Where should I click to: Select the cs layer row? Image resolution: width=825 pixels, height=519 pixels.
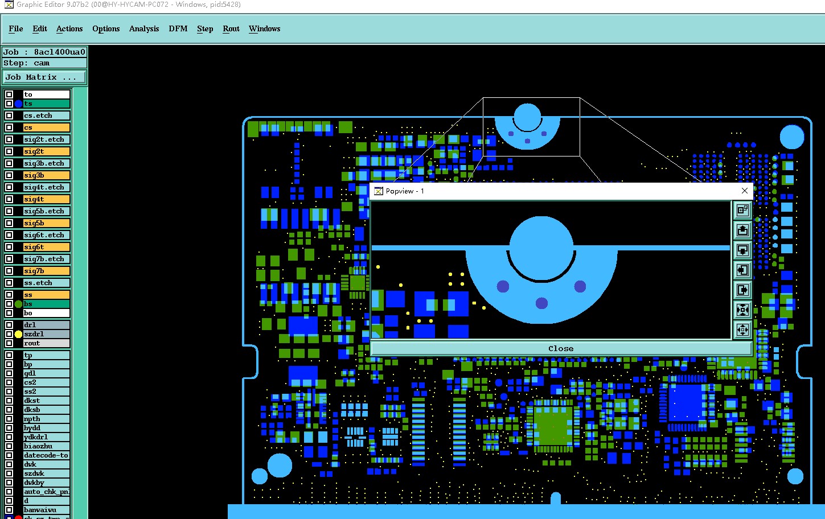47,127
